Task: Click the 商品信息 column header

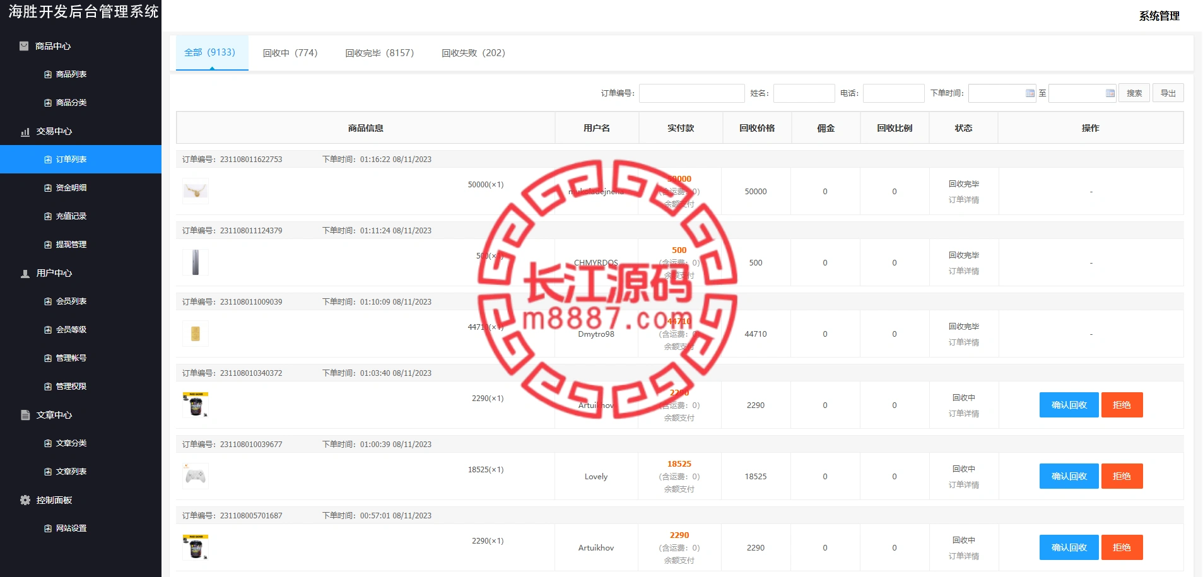Action: pos(366,128)
